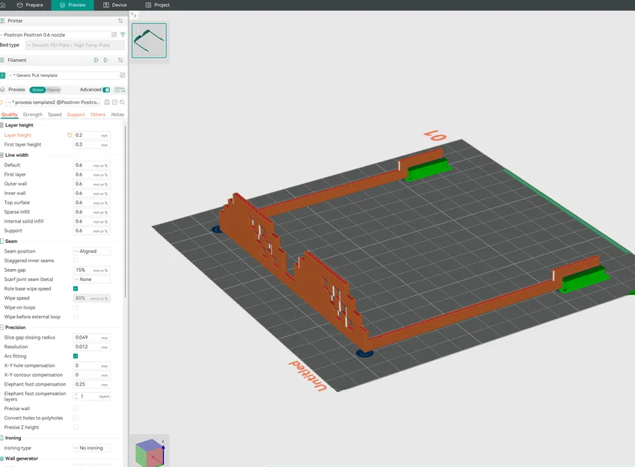This screenshot has height=467, width=635.
Task: Open printer settings sliders icon
Action: pos(120,21)
